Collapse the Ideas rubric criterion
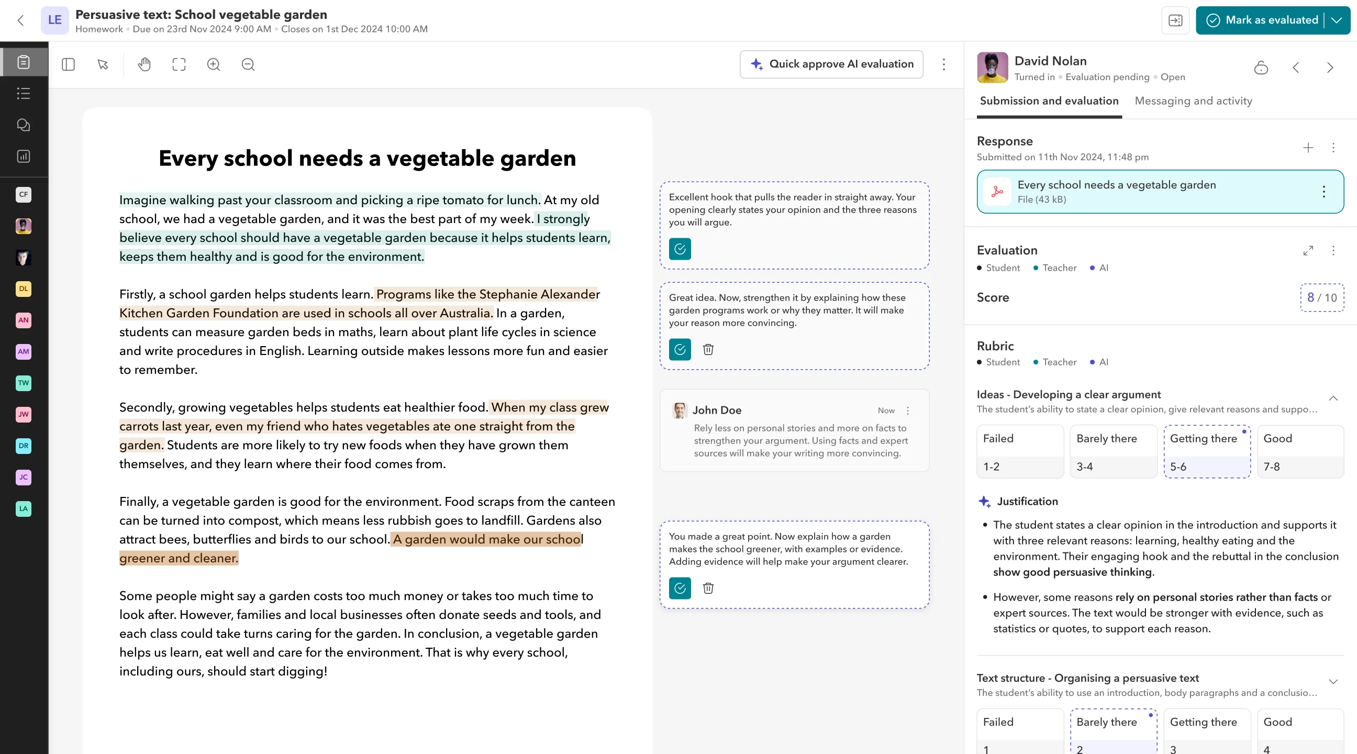This screenshot has height=754, width=1357. [x=1333, y=398]
